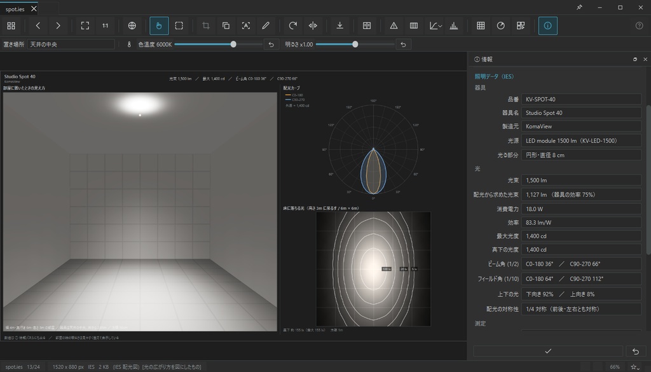
Task: Click the 13/24 file counter
Action: tap(33, 367)
